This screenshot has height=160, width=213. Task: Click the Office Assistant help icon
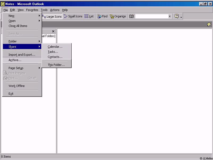click(x=177, y=16)
